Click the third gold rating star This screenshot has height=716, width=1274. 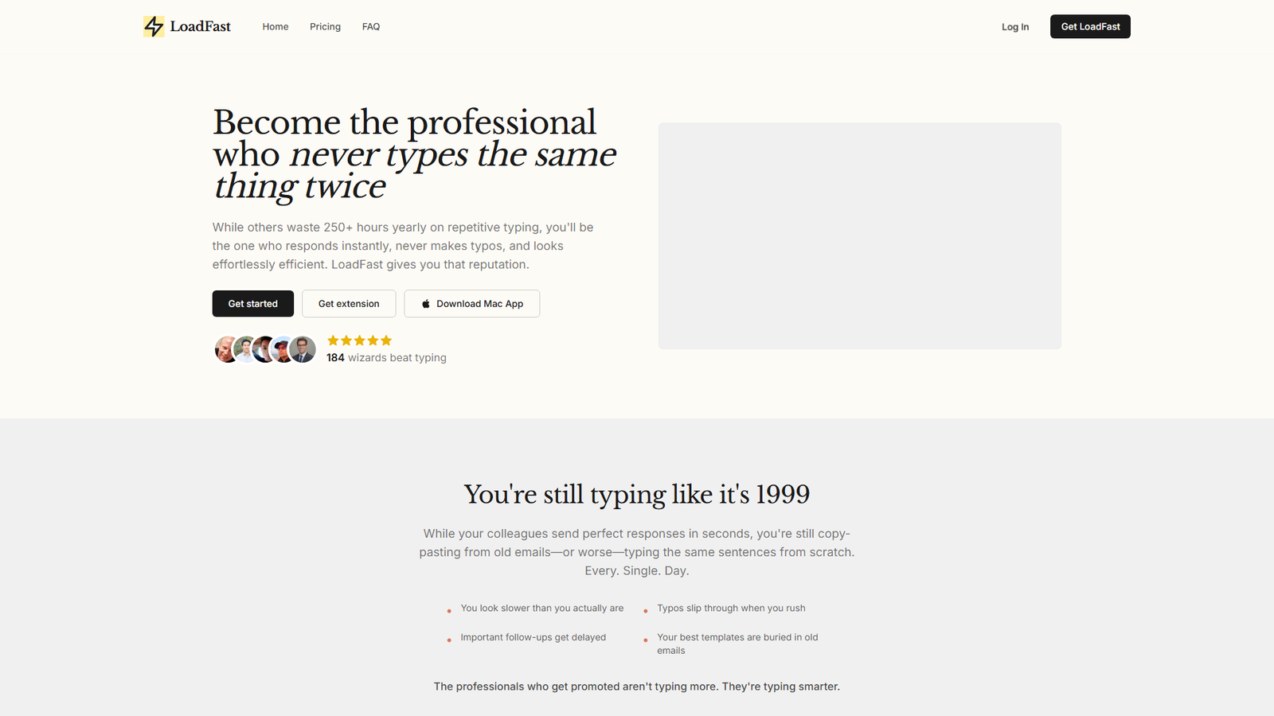click(360, 340)
